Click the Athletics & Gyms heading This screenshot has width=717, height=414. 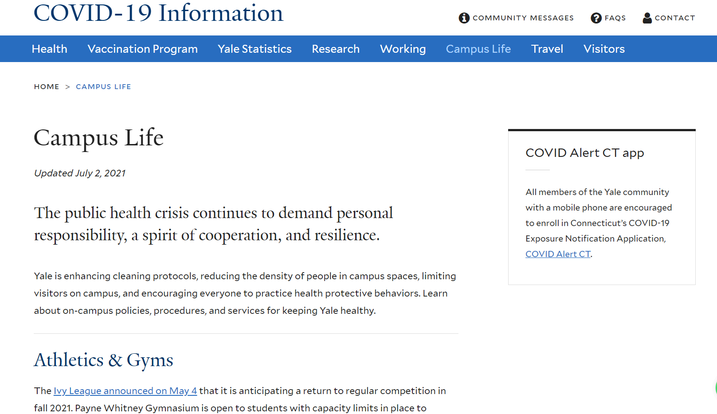coord(104,360)
